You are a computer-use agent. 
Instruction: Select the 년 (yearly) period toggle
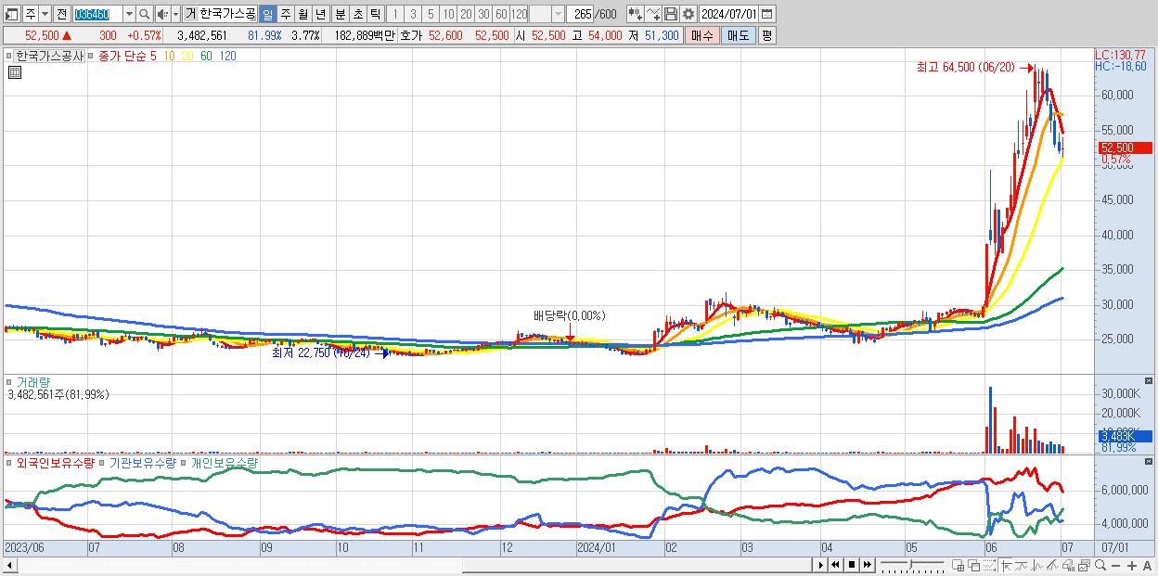(x=320, y=14)
